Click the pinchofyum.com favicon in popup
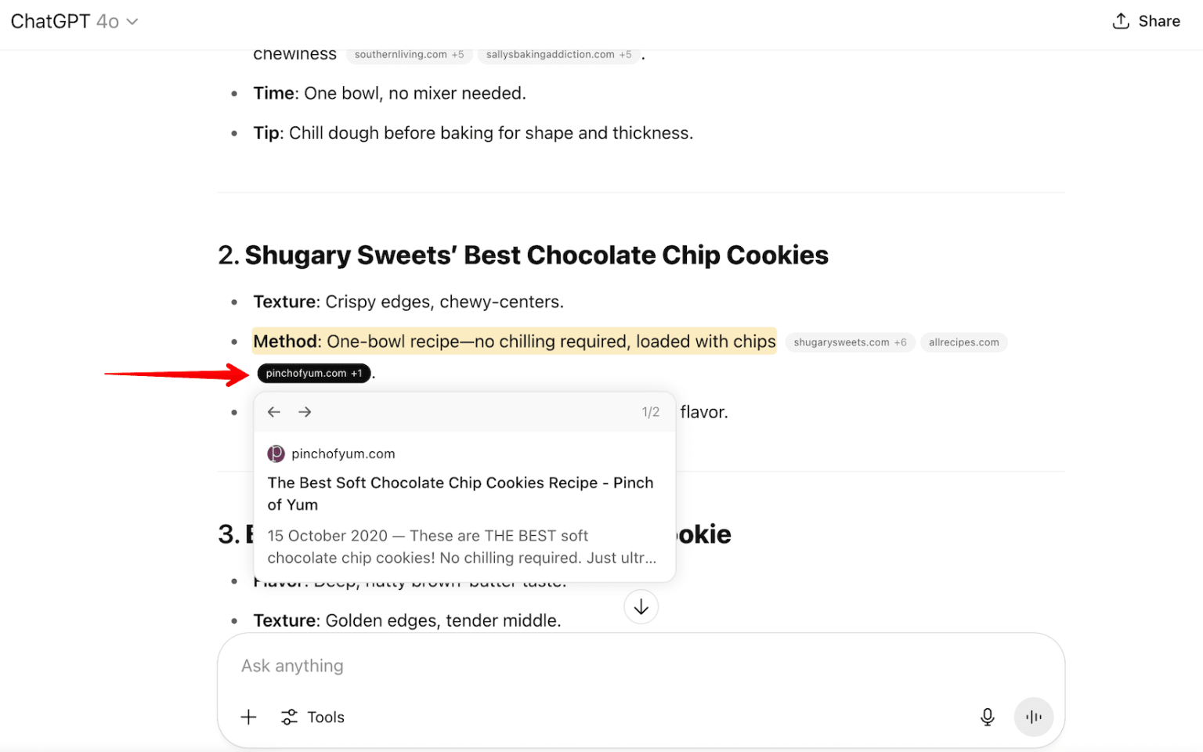 coord(276,454)
